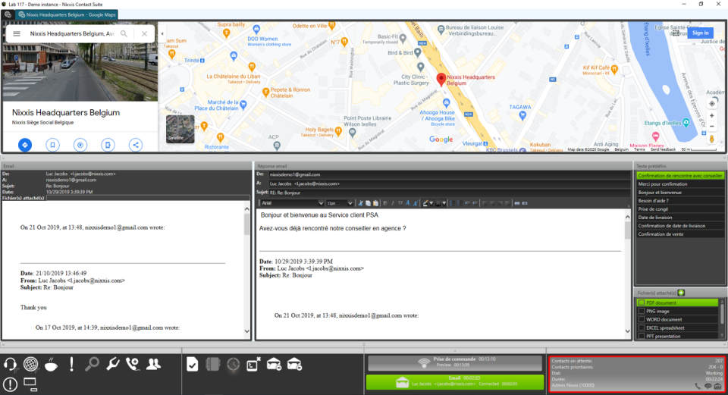Click the mail icon in status panel
Image resolution: width=728 pixels, height=395 pixels.
(718, 386)
